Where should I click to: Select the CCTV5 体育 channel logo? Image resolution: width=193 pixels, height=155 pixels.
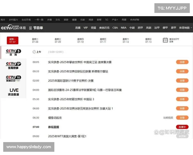[14, 52]
